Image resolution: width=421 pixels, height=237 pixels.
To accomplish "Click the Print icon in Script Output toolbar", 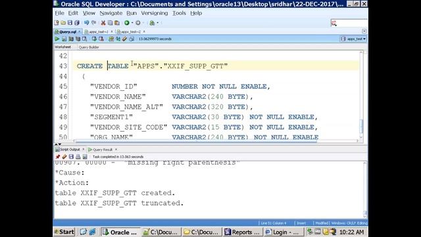I will tap(78, 157).
